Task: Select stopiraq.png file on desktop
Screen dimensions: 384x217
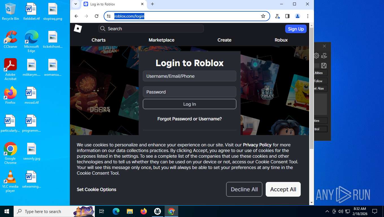Action: (x=53, y=12)
